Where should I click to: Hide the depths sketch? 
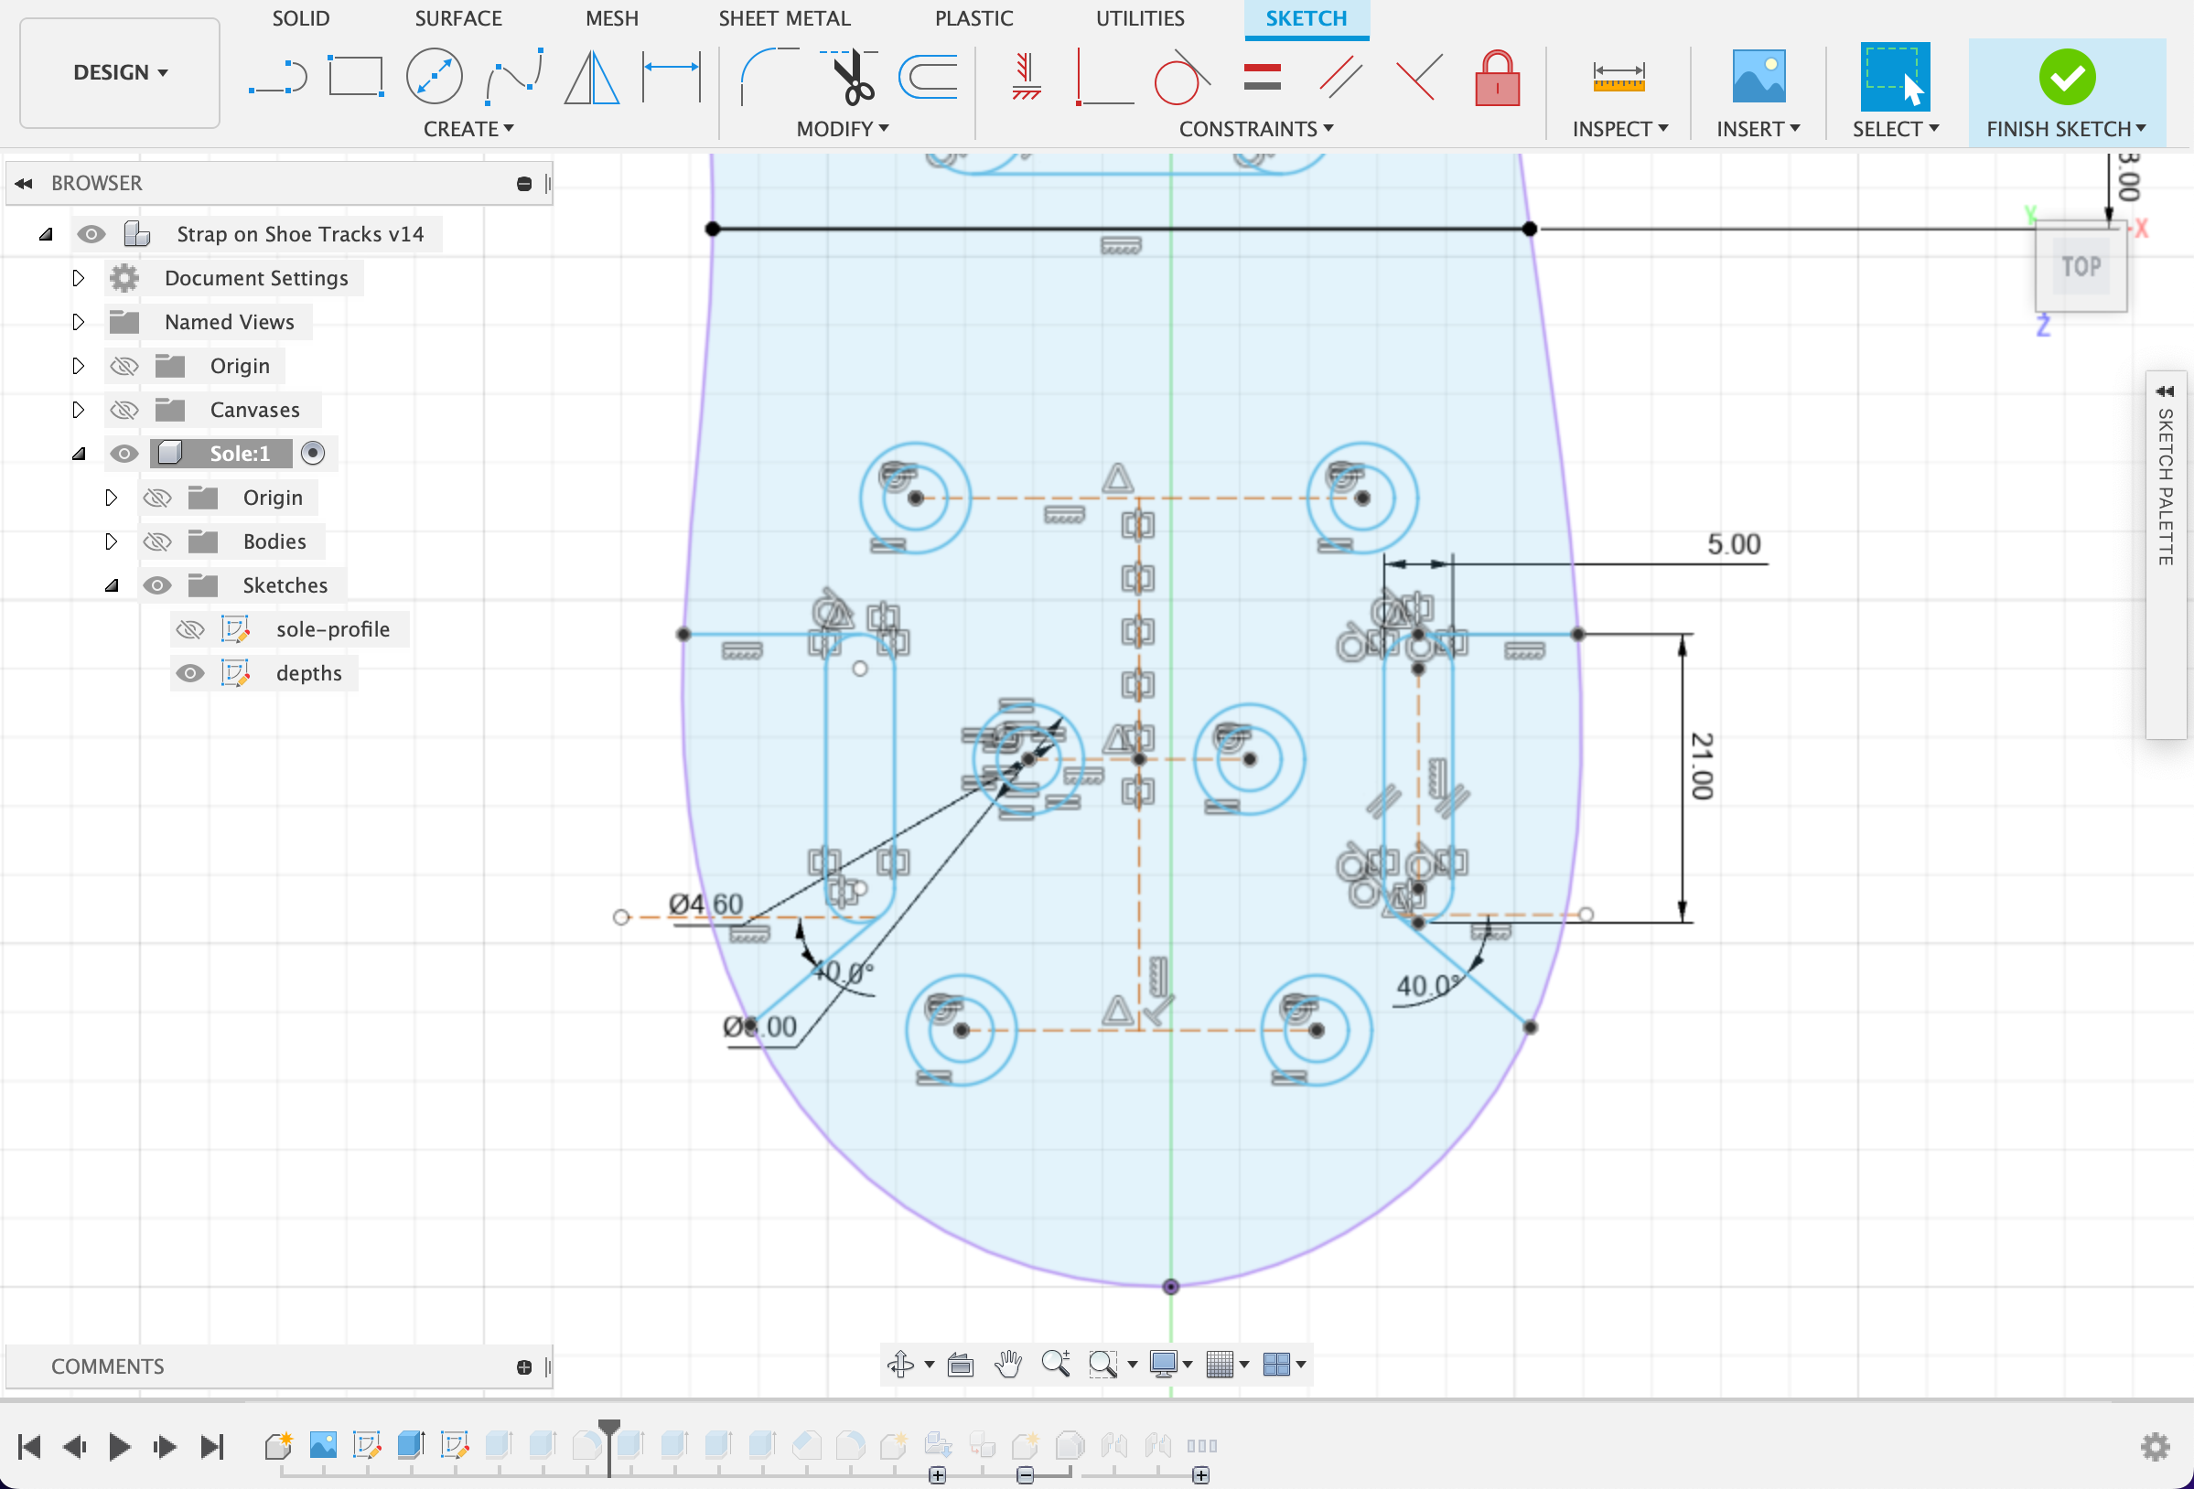pyautogui.click(x=190, y=673)
